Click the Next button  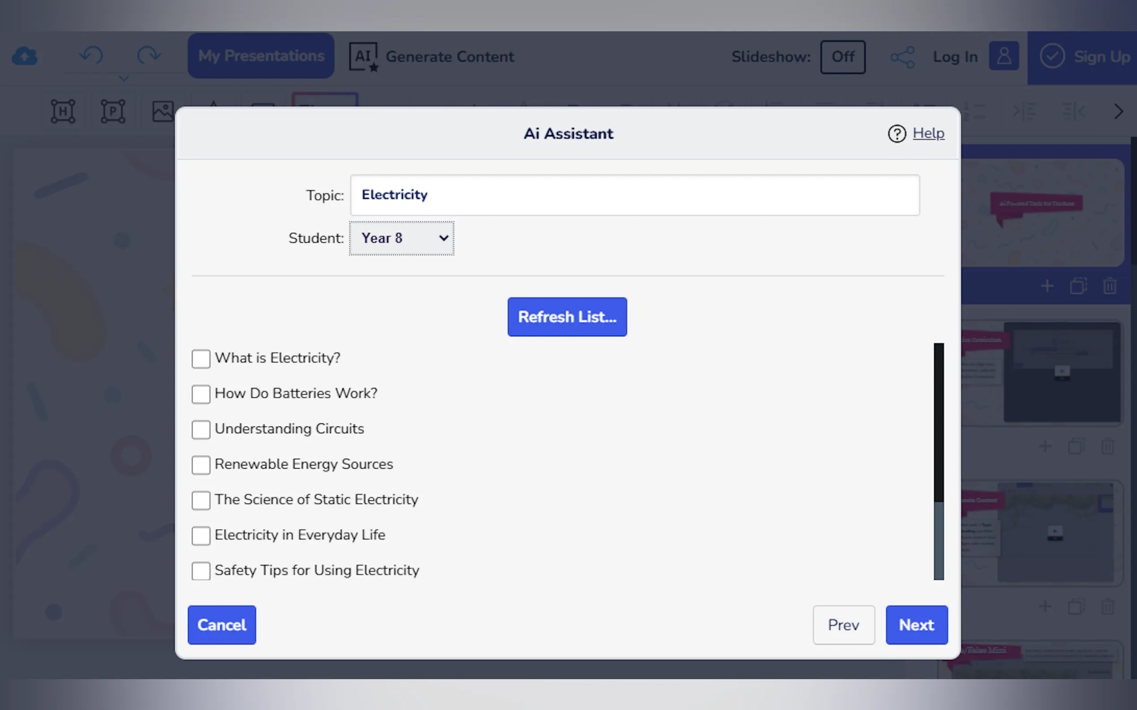coord(916,625)
